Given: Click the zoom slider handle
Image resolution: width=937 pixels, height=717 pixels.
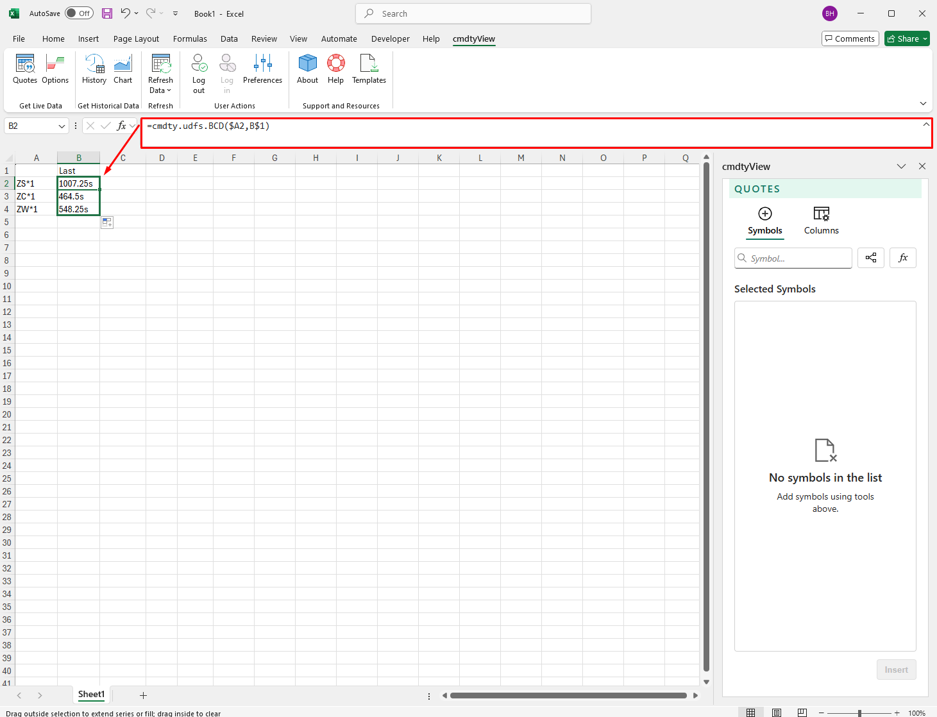Looking at the screenshot, I should coord(859,713).
